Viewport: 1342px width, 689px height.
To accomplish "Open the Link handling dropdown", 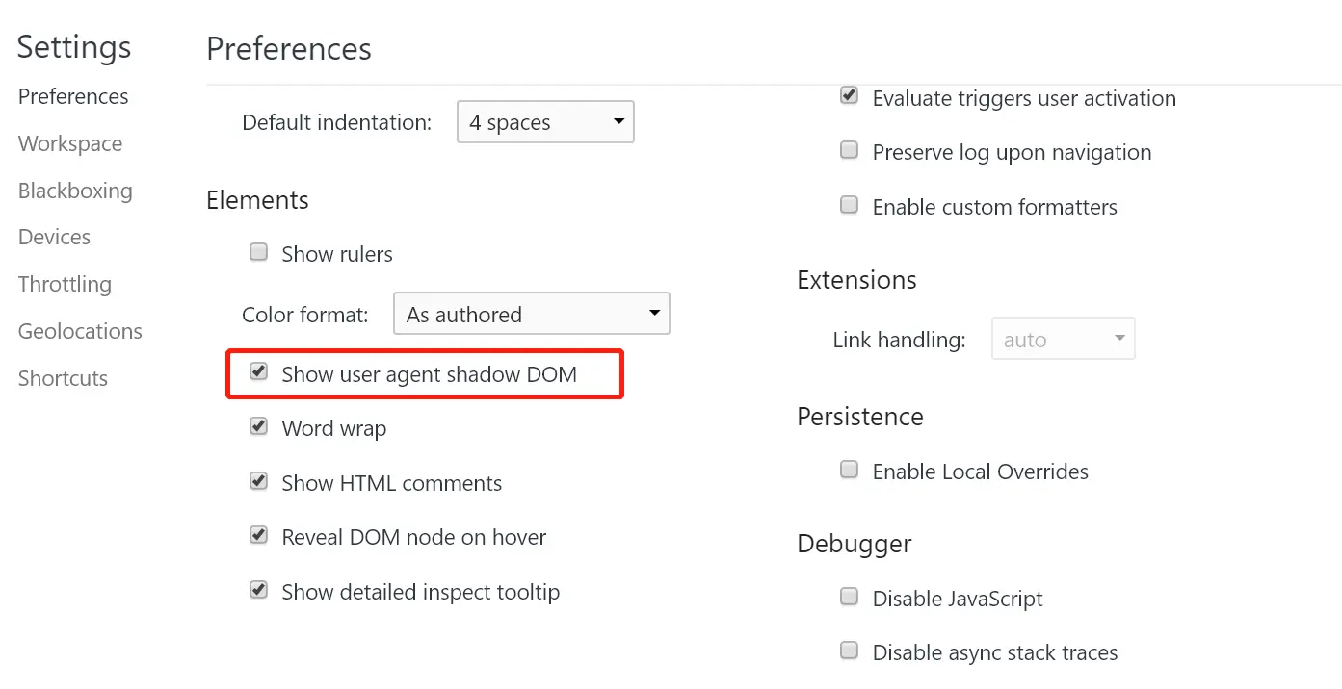I will [x=1064, y=339].
